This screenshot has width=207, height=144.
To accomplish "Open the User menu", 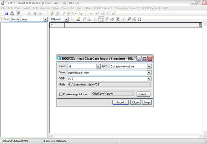I will (x=89, y=8).
